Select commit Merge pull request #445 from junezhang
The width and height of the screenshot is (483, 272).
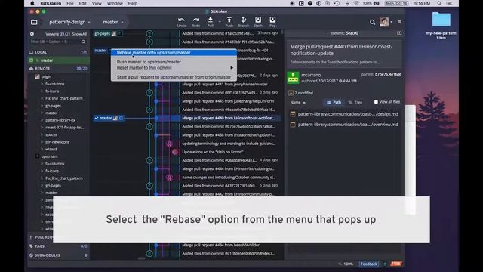[x=228, y=101]
